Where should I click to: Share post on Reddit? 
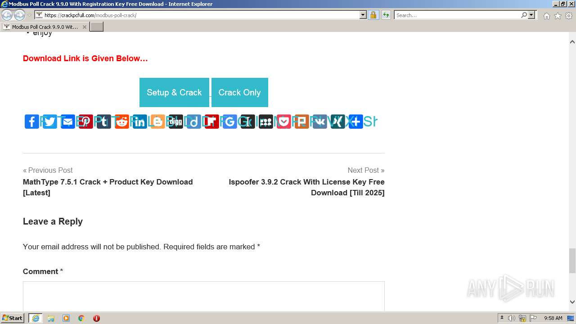coord(122,121)
